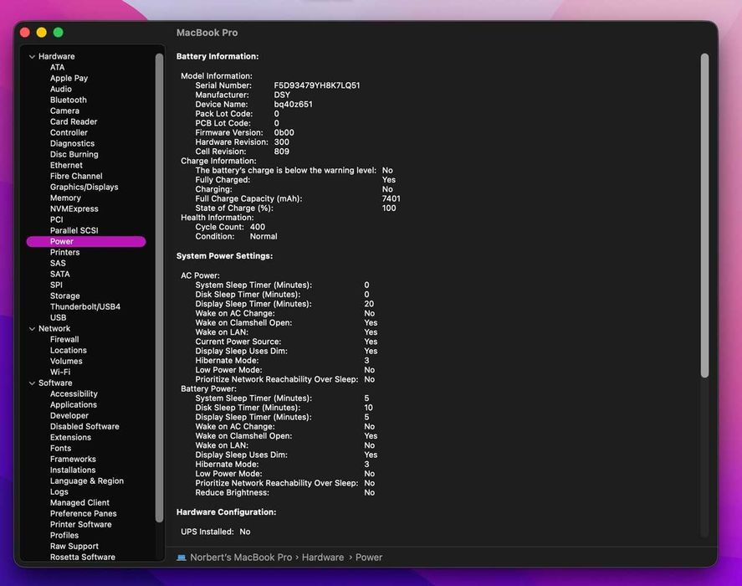Viewport: 742px width, 586px height.
Task: Select the Controller item
Action: tap(69, 132)
